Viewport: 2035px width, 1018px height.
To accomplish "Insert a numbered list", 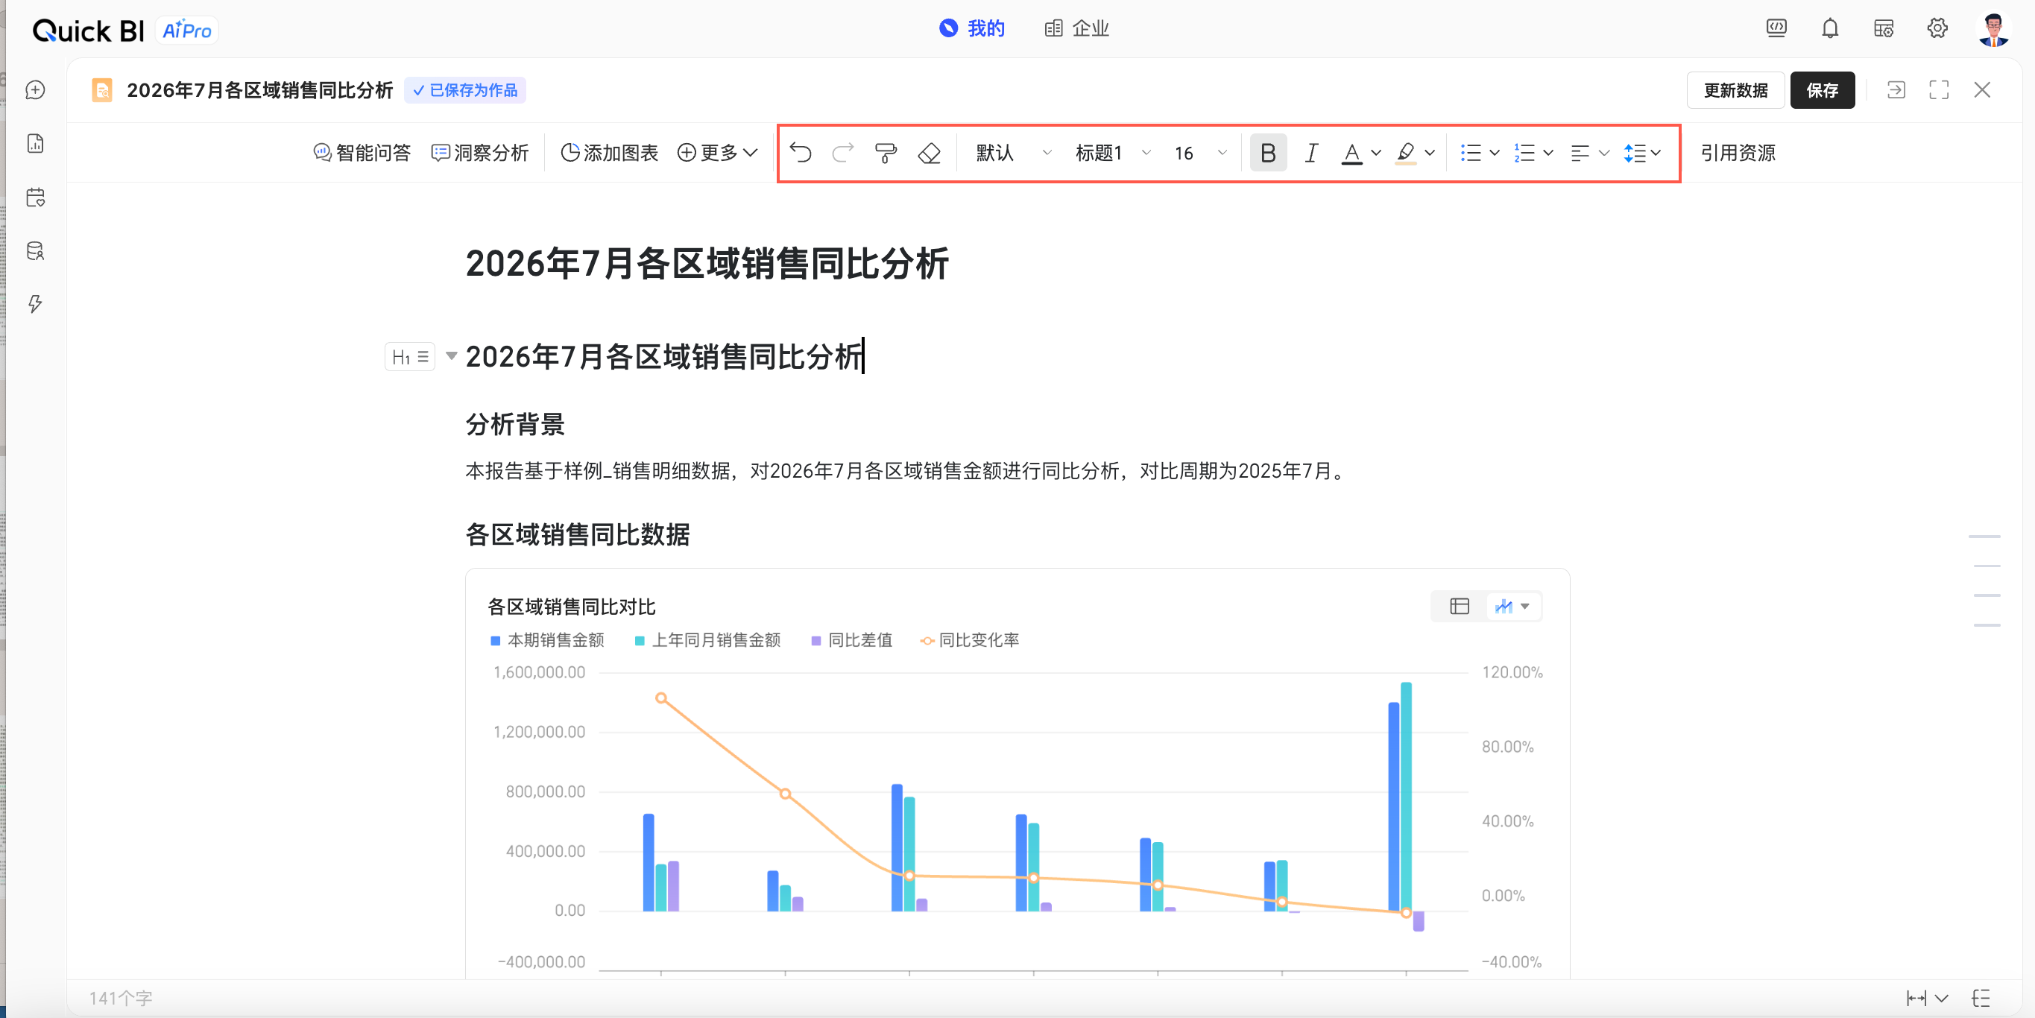I will 1524,153.
